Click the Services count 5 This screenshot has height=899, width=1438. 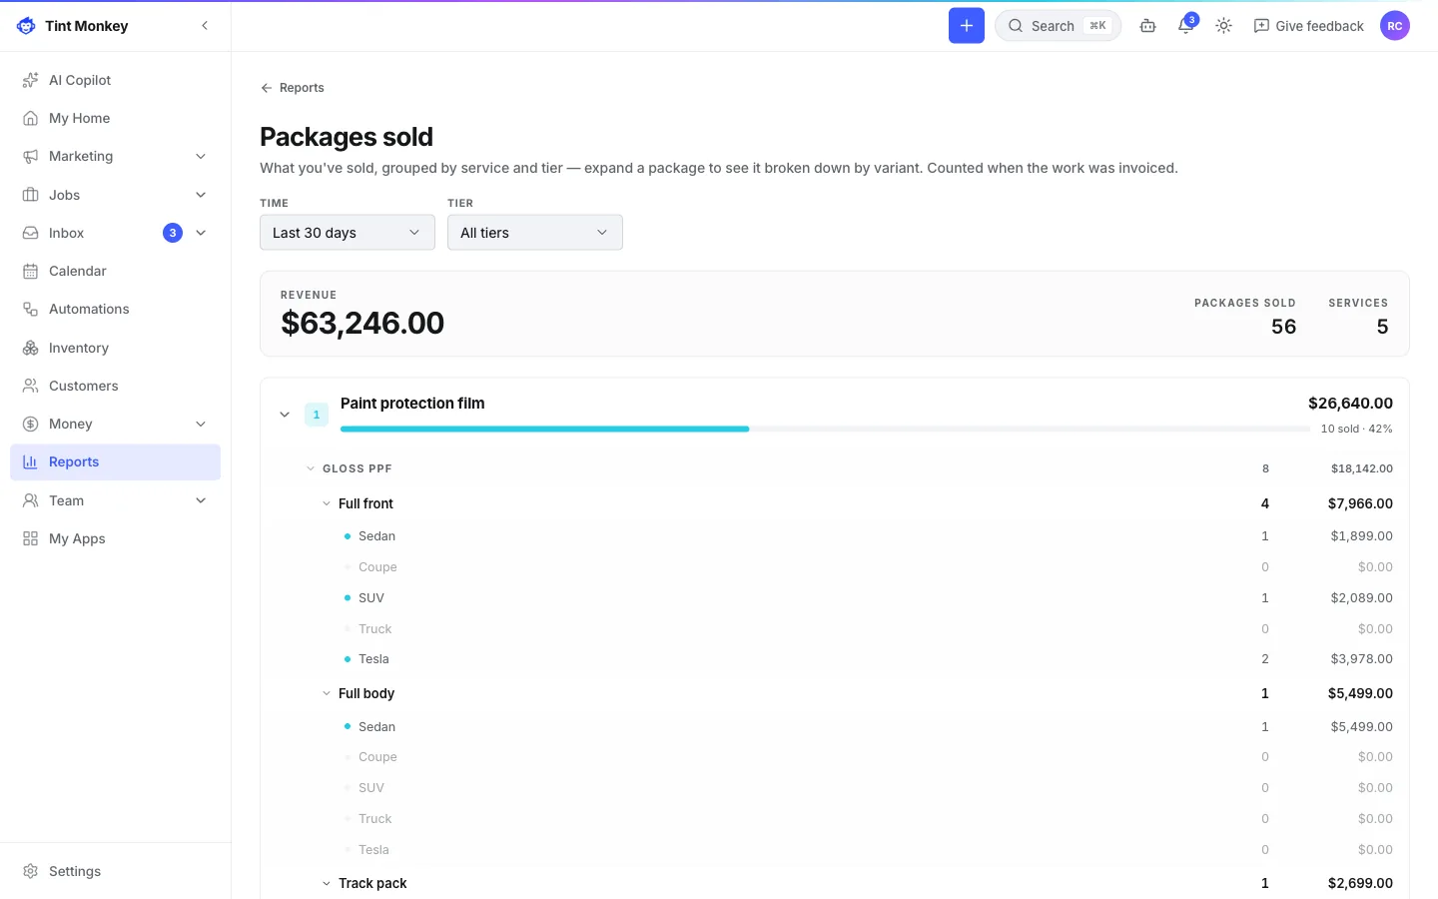(1382, 327)
